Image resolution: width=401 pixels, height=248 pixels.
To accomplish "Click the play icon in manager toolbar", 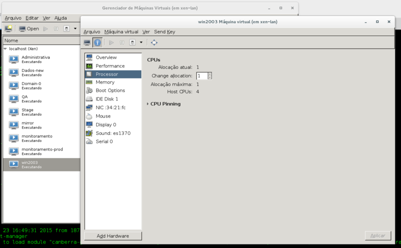I will coord(46,28).
